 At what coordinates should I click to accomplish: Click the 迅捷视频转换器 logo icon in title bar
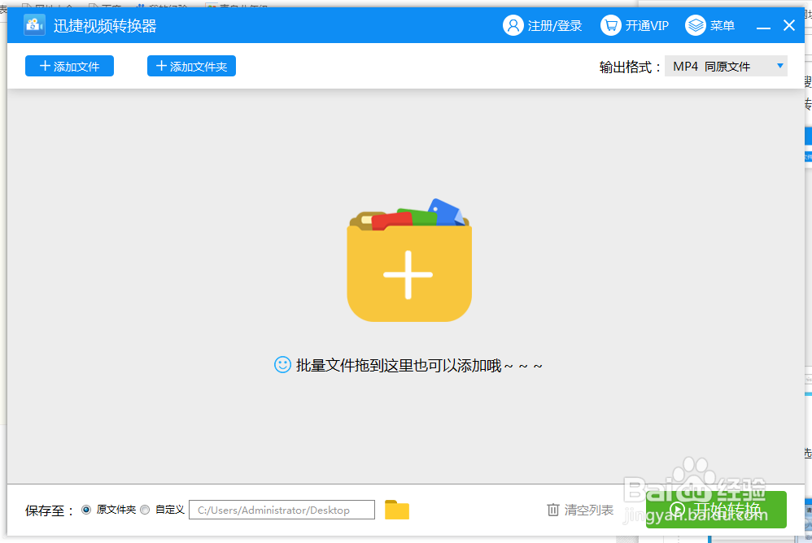tap(33, 25)
